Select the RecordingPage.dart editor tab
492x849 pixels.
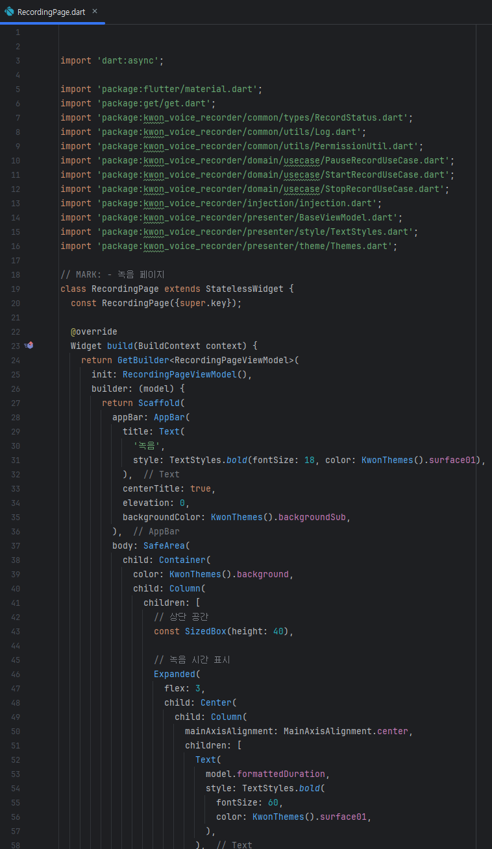click(x=52, y=12)
